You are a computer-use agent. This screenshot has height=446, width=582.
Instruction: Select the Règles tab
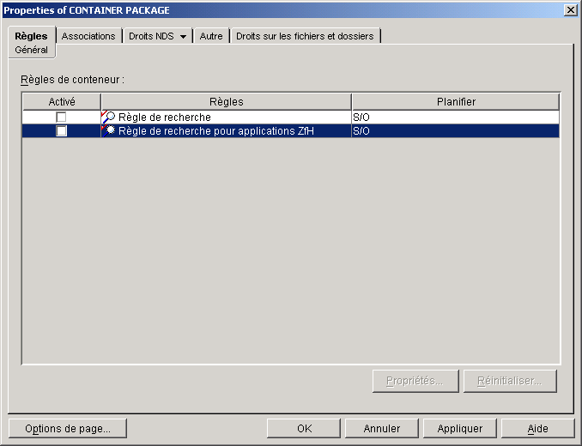tap(31, 36)
